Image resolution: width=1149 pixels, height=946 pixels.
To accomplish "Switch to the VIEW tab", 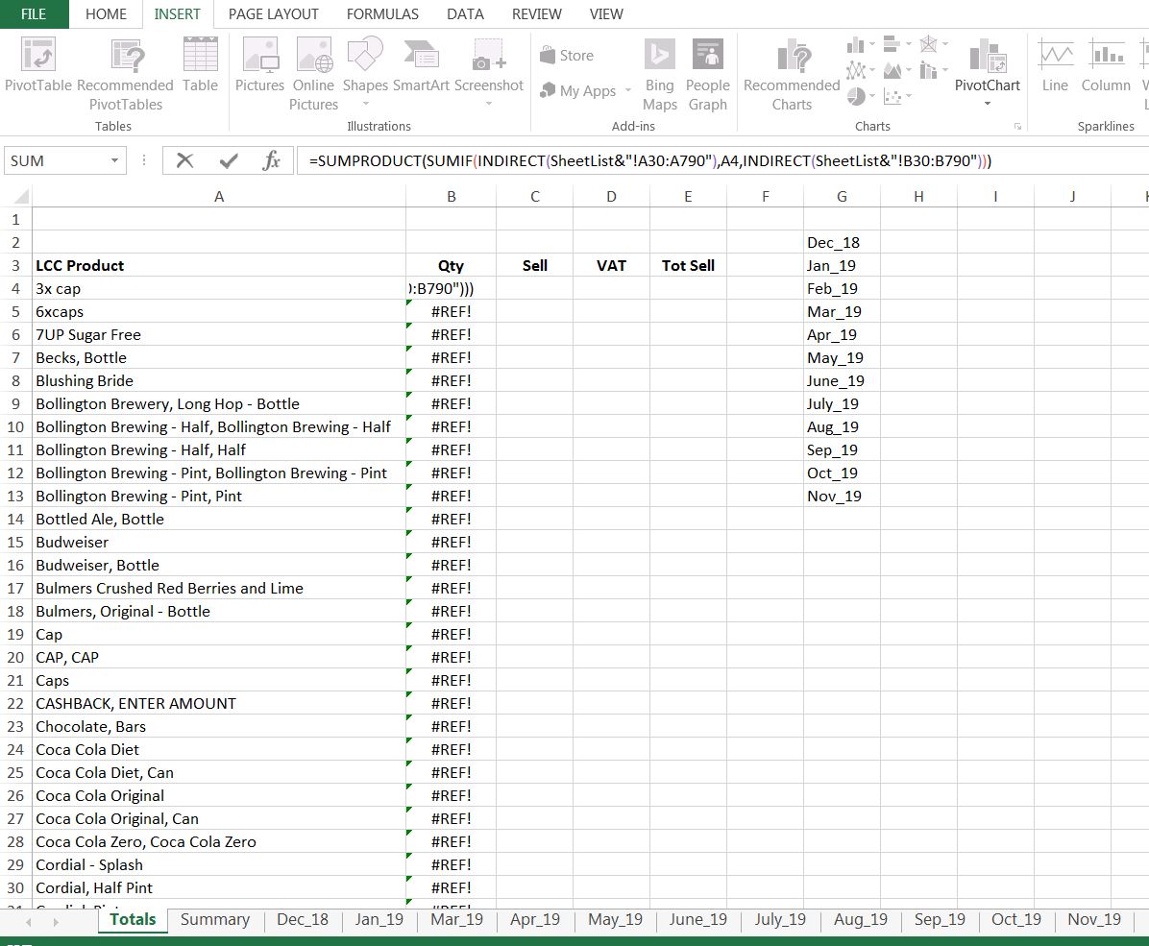I will (x=606, y=13).
